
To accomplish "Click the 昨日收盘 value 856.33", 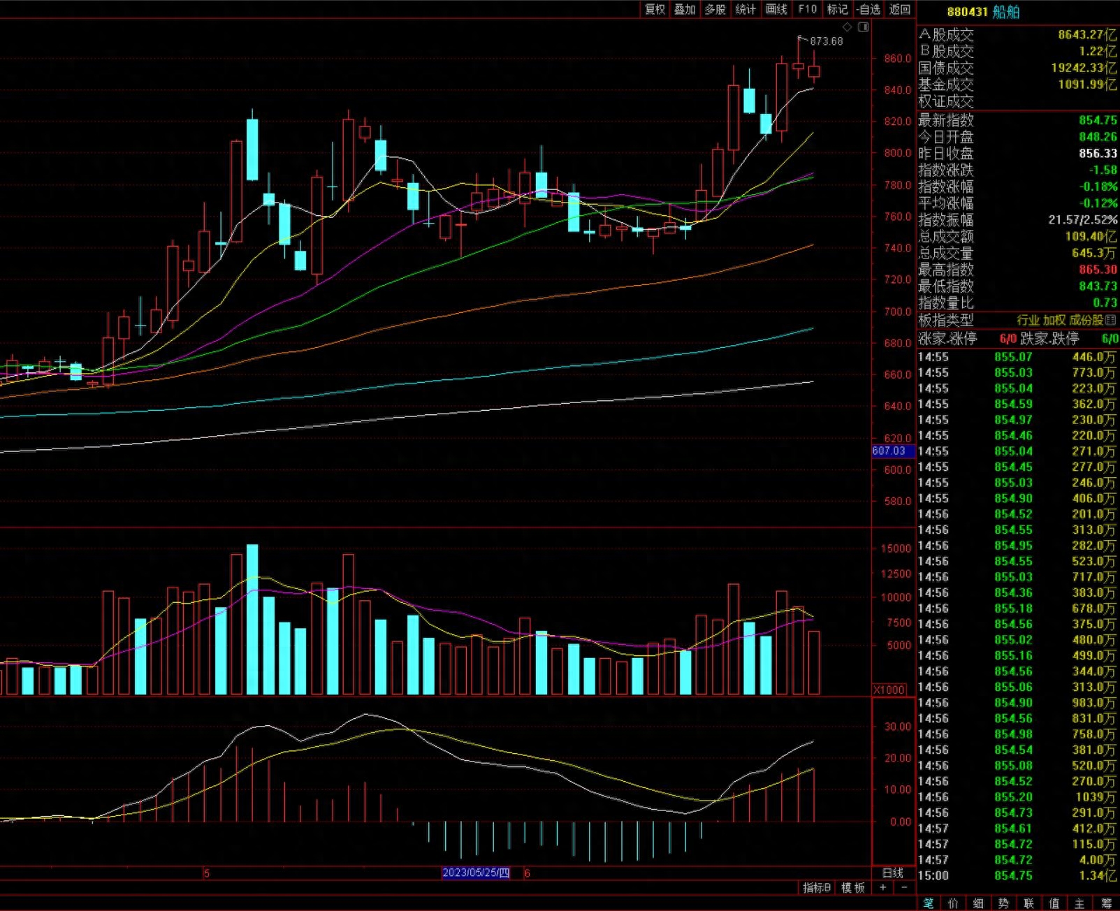I will (1098, 153).
